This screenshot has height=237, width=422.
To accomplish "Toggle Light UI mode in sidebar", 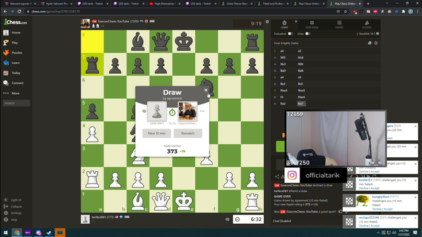I will 13,200.
